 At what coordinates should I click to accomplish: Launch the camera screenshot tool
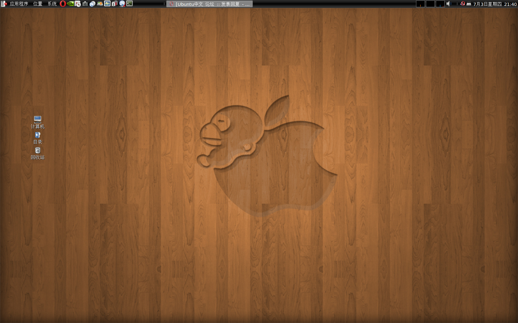(x=85, y=4)
